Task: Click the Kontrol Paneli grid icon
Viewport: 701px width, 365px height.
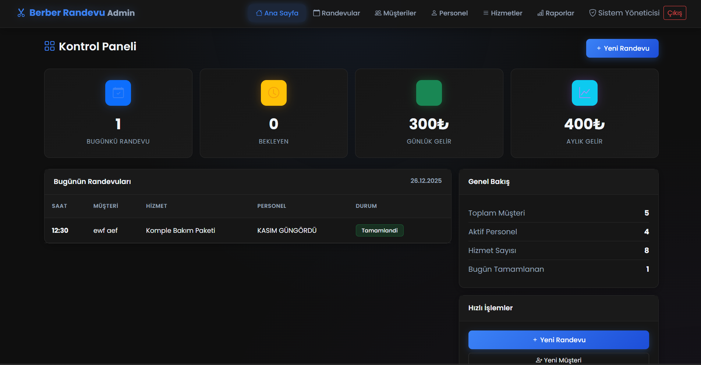Action: point(50,46)
